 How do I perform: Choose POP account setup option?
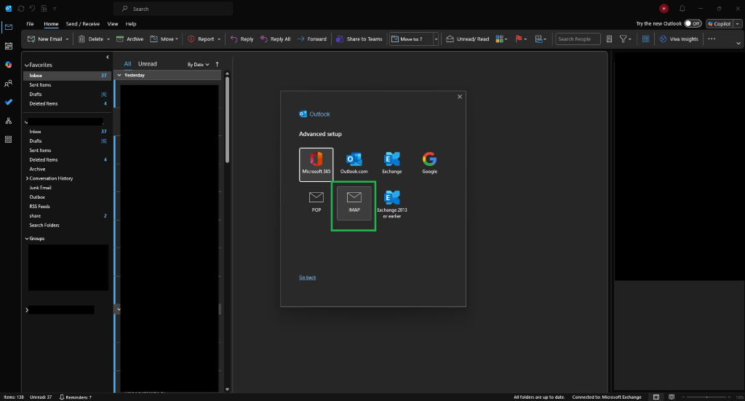(316, 202)
